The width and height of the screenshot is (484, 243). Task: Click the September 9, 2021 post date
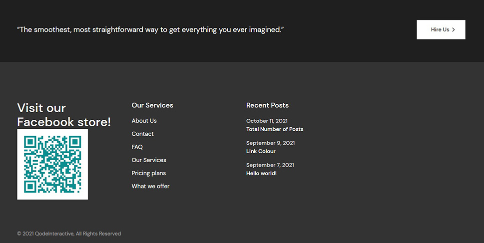[x=270, y=143]
